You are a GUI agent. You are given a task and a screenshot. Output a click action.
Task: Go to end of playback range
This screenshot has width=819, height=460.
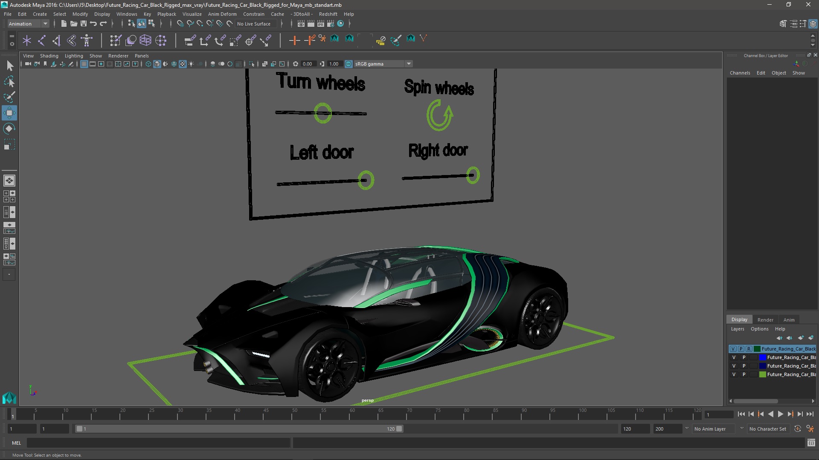pos(810,414)
